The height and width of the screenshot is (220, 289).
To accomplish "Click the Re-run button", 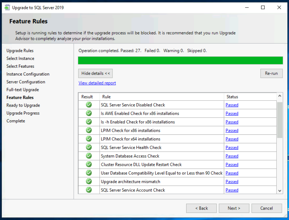I will click(271, 74).
